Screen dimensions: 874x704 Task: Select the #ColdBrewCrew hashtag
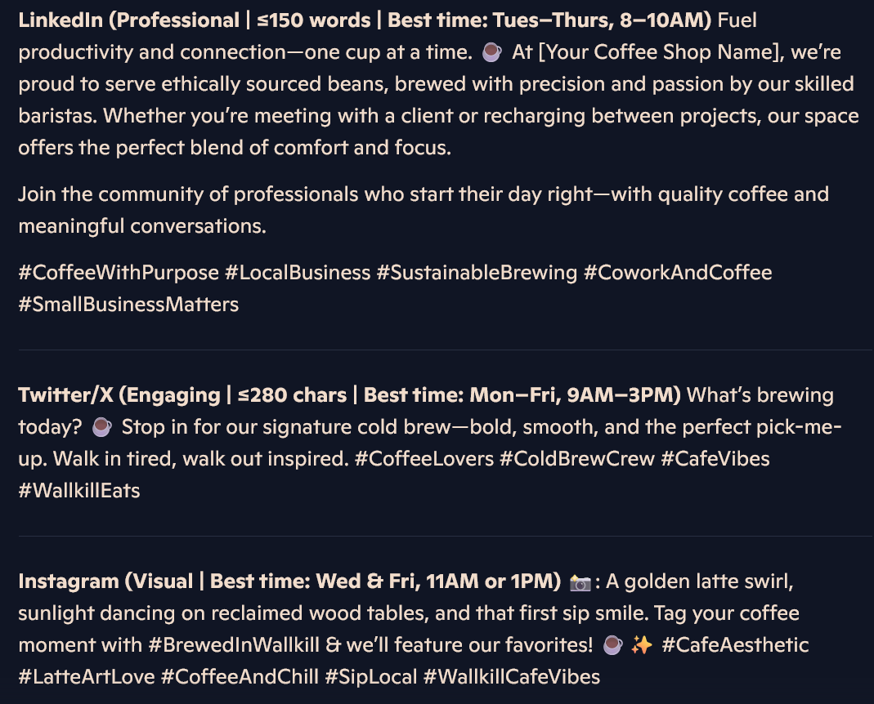(577, 459)
